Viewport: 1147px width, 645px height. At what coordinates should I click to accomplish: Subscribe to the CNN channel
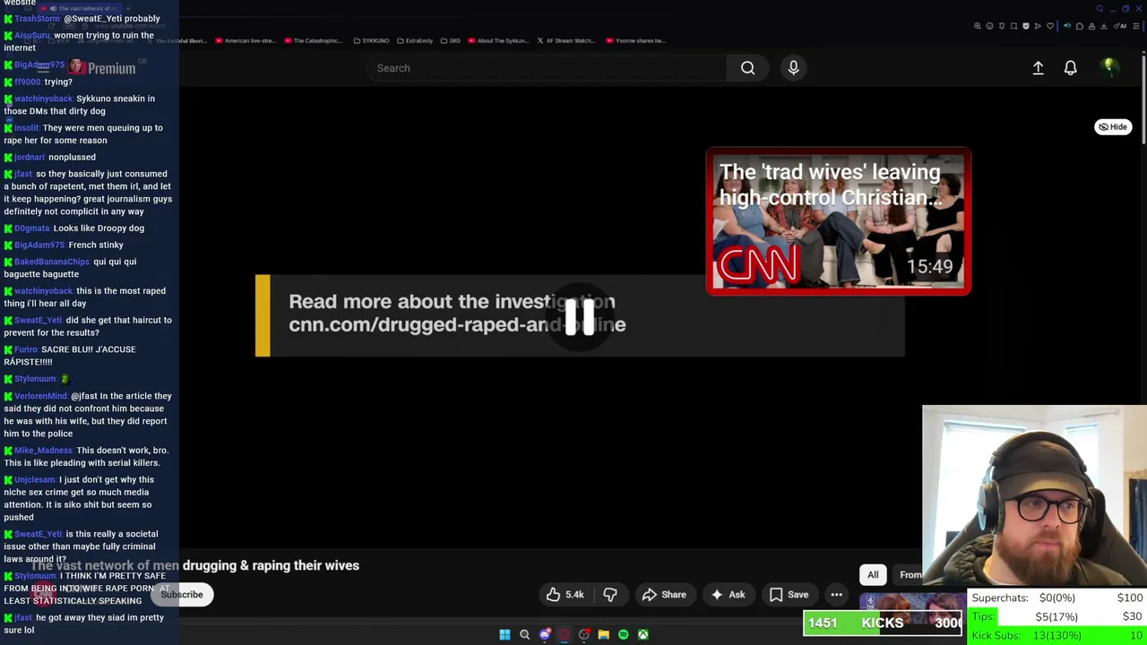182,595
